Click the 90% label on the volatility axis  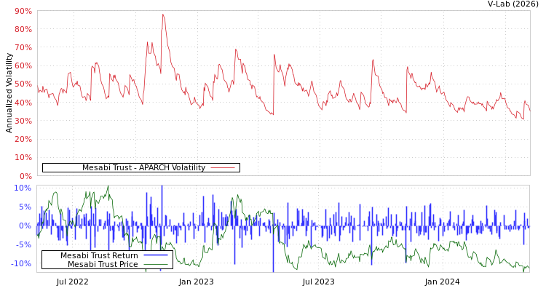click(23, 12)
